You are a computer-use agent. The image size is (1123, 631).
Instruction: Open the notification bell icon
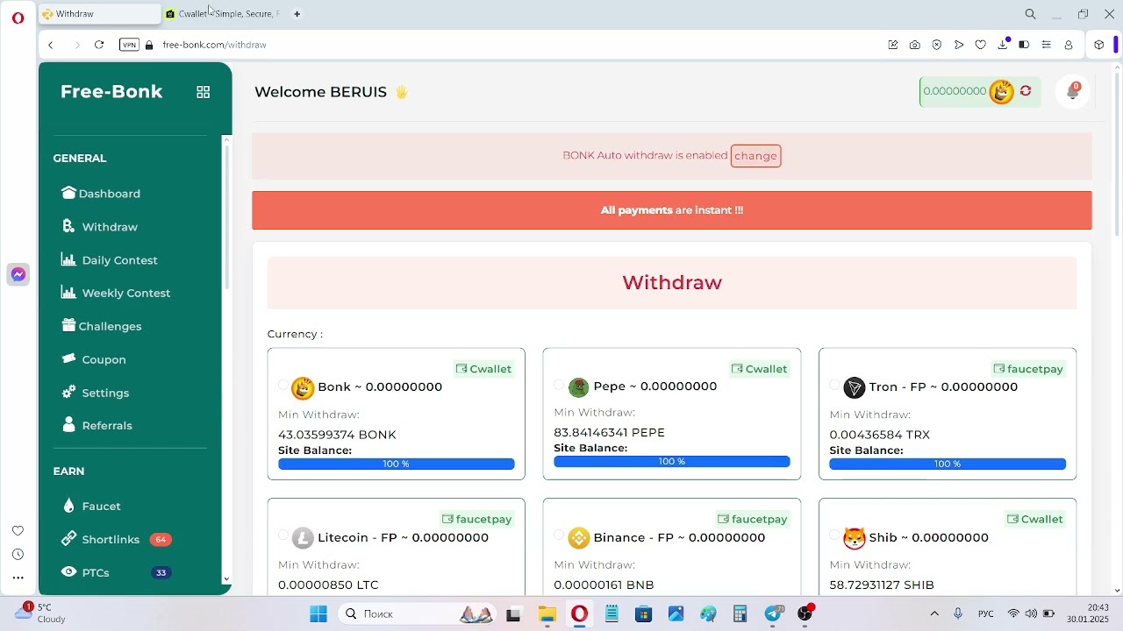pos(1073,91)
